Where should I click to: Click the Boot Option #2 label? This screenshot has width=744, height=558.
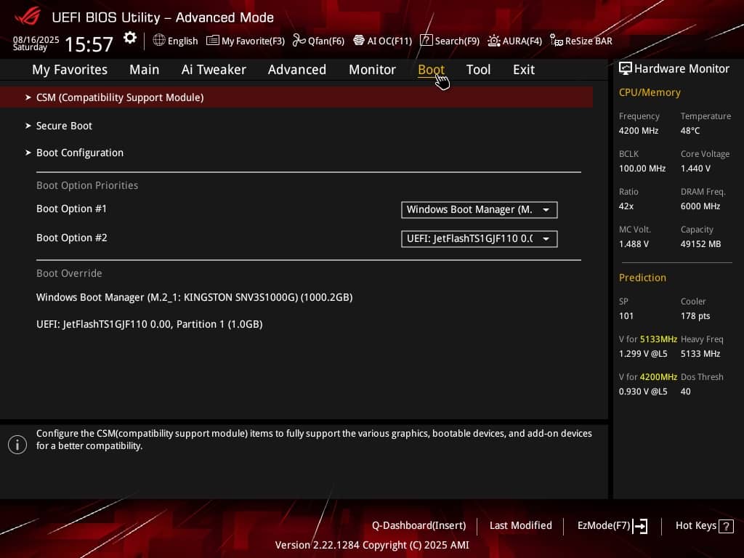pyautogui.click(x=72, y=238)
